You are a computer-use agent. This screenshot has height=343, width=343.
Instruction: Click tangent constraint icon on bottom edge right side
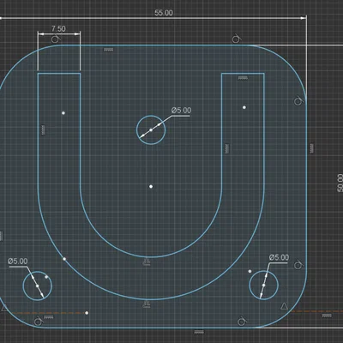242,322
